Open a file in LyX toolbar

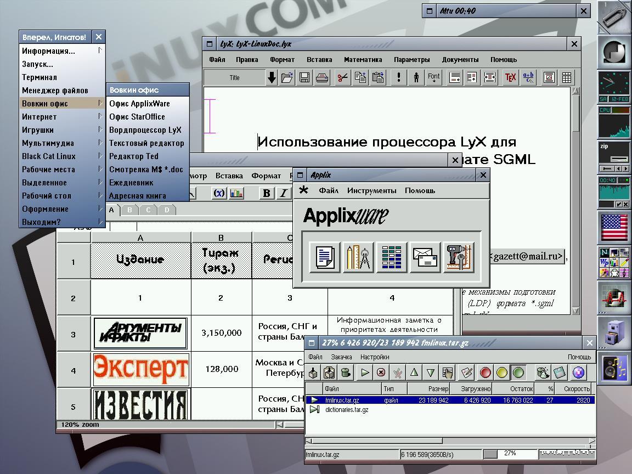pos(287,77)
